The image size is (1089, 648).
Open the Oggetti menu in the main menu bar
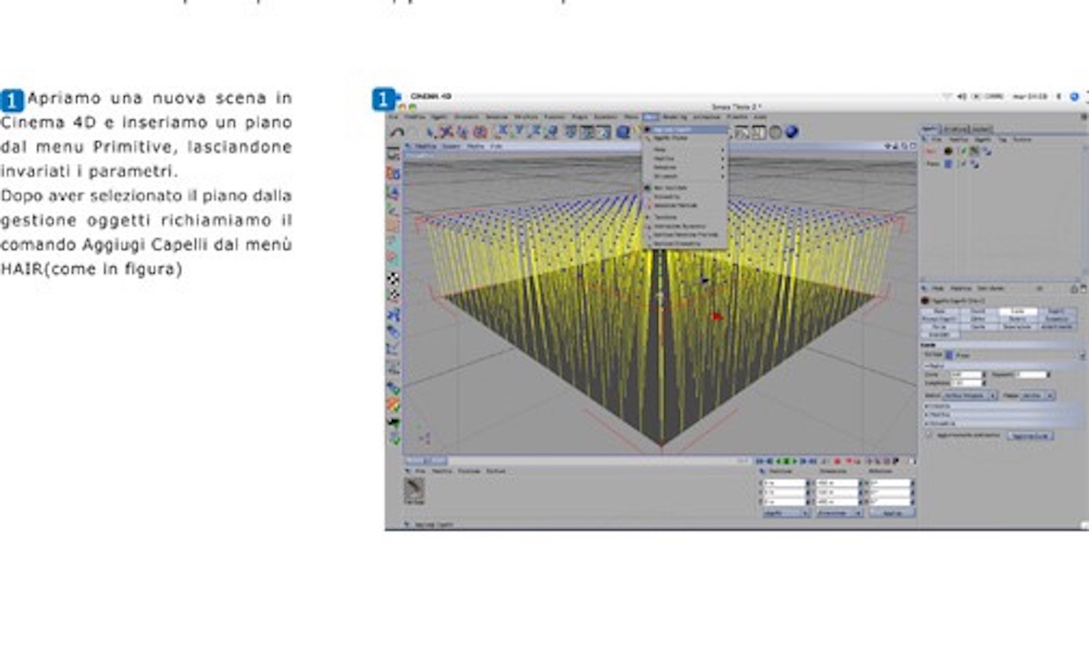pyautogui.click(x=439, y=117)
